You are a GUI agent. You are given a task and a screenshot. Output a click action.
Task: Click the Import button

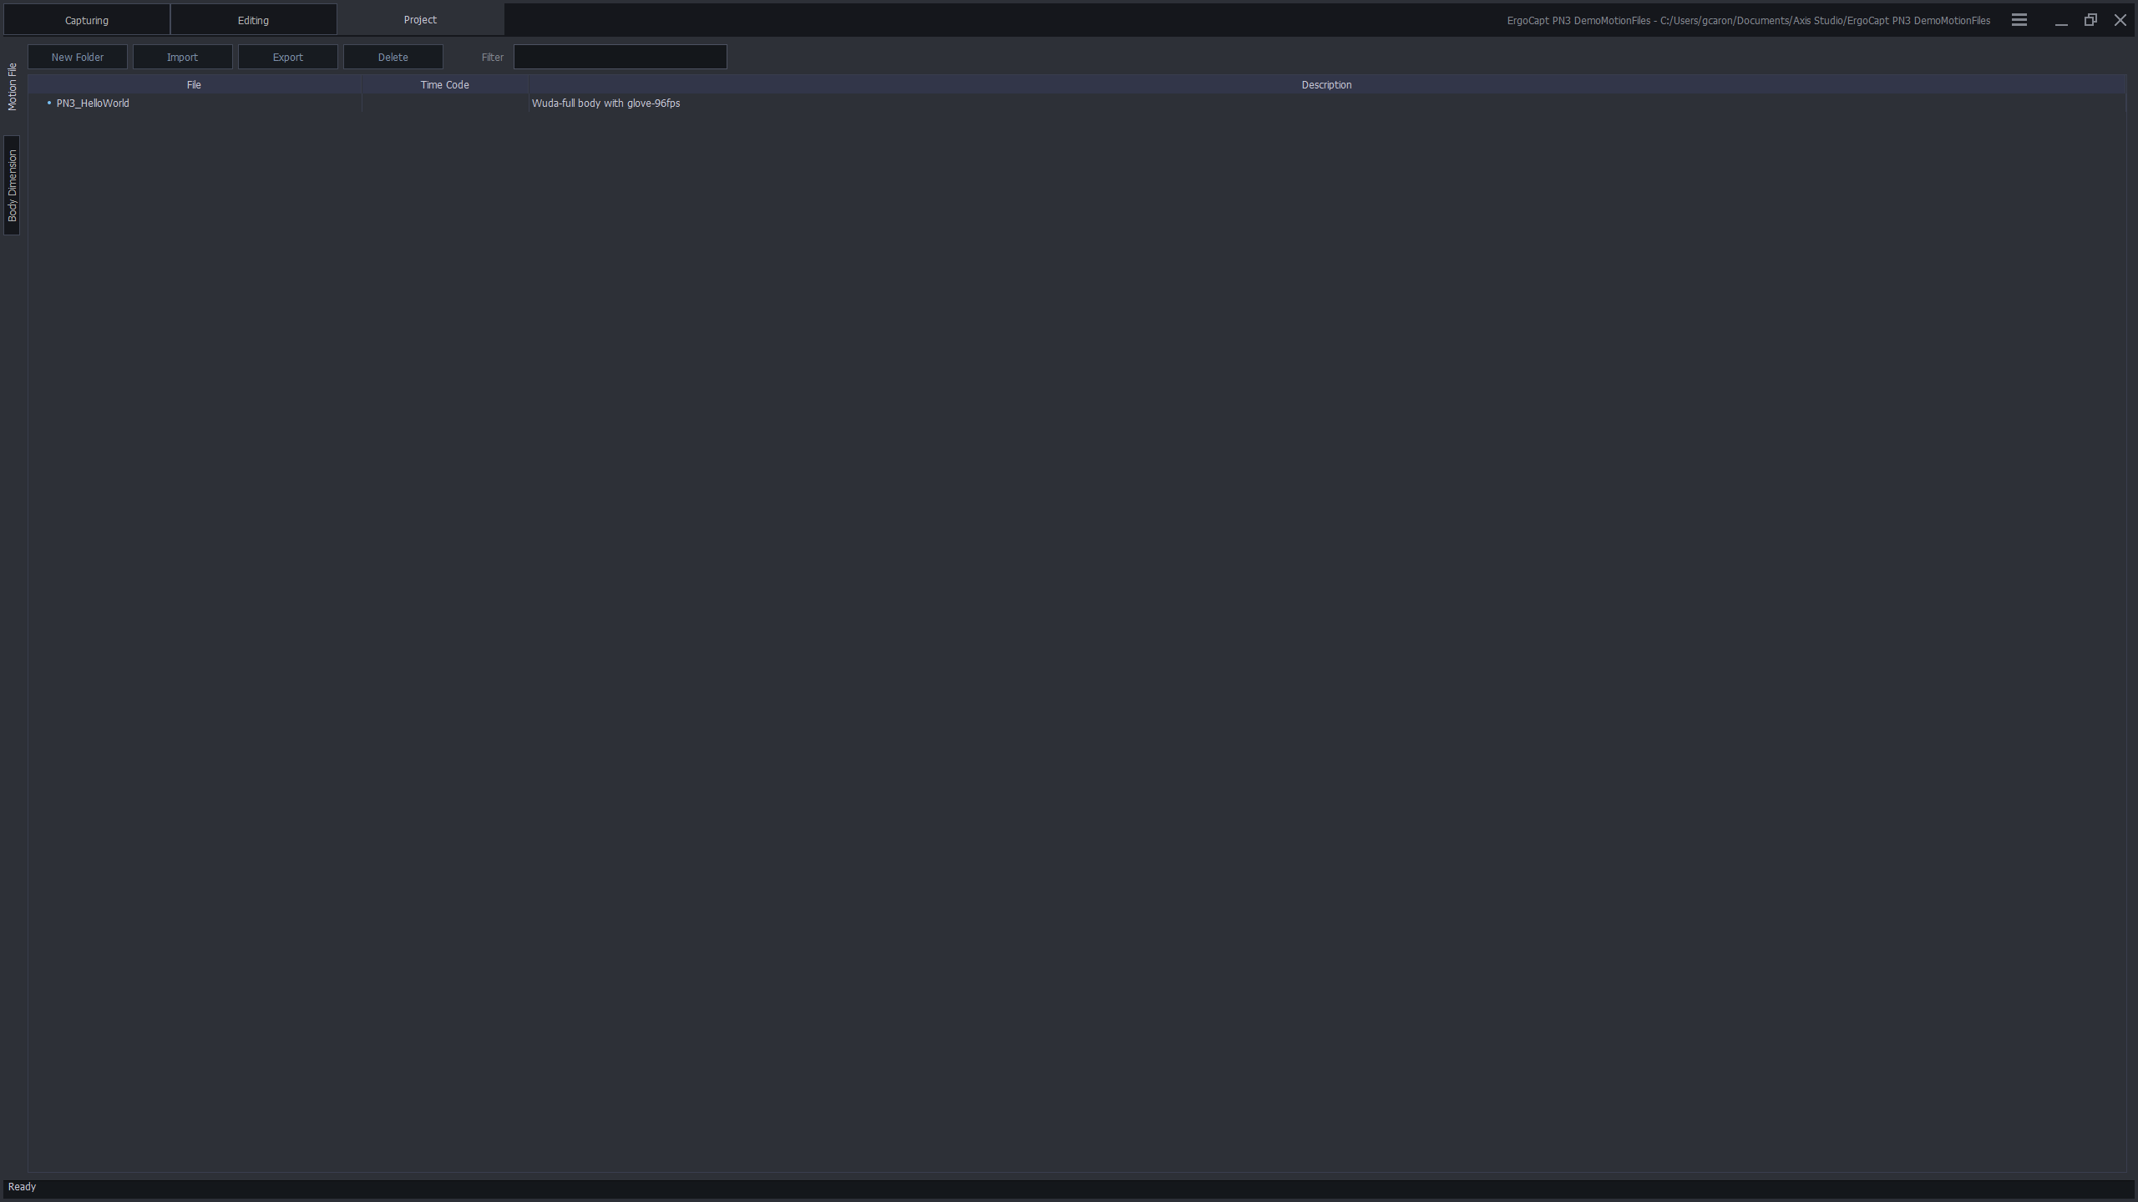point(182,57)
